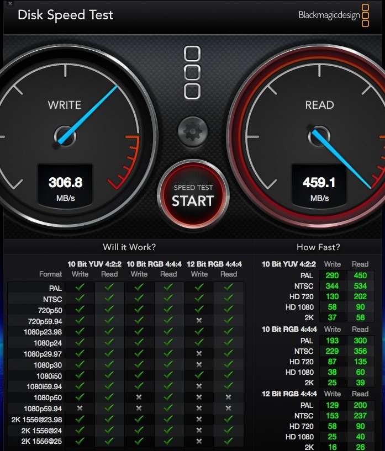Screen dimensions: 385x451
Task: Click the 2K 1556@23.98 format label
Action: 37,420
